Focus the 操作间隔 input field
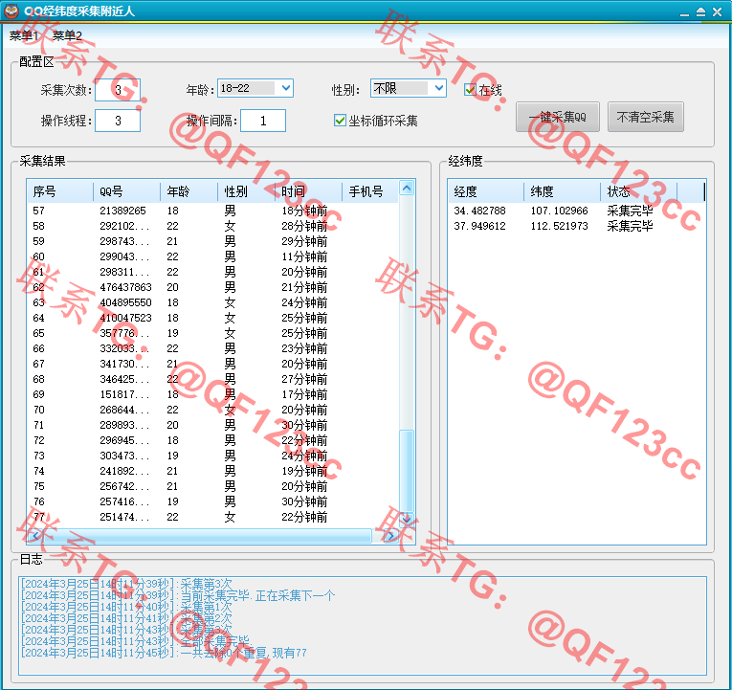732x690 pixels. click(263, 121)
